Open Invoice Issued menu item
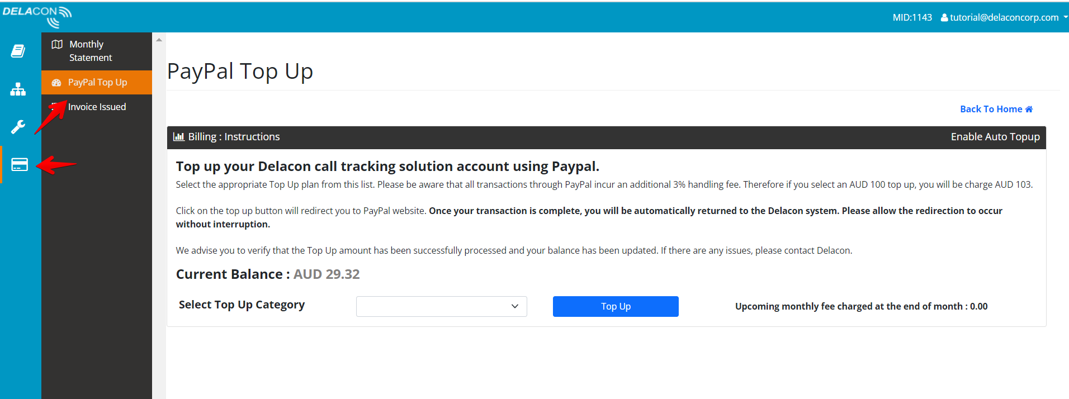Image resolution: width=1069 pixels, height=399 pixels. pos(96,107)
